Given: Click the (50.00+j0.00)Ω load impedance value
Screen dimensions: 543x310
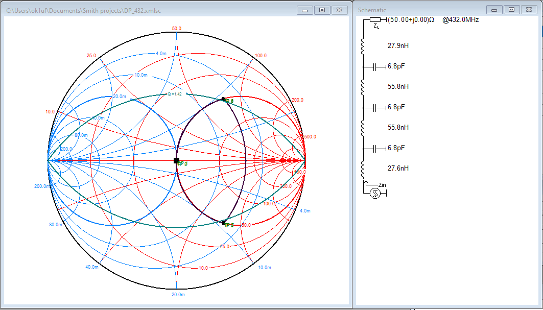Looking at the screenshot, I should click(x=411, y=20).
